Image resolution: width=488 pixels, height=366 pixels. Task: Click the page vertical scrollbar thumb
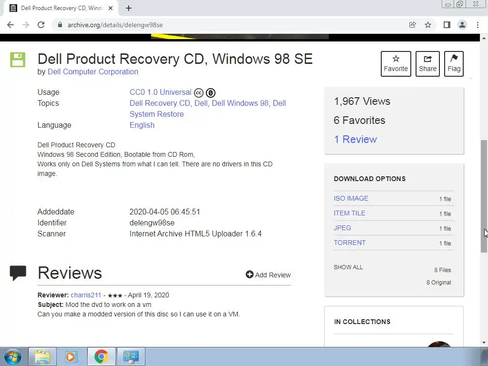[x=484, y=196]
